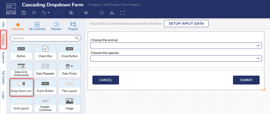Click the toolbox Search field
270x114 pixels.
point(43,38)
